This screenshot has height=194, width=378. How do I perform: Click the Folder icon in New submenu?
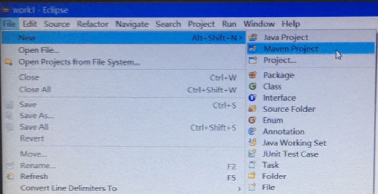click(x=251, y=176)
